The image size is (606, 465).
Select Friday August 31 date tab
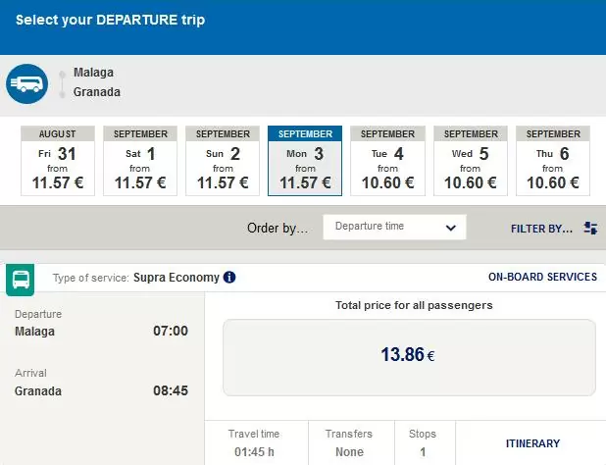(58, 161)
